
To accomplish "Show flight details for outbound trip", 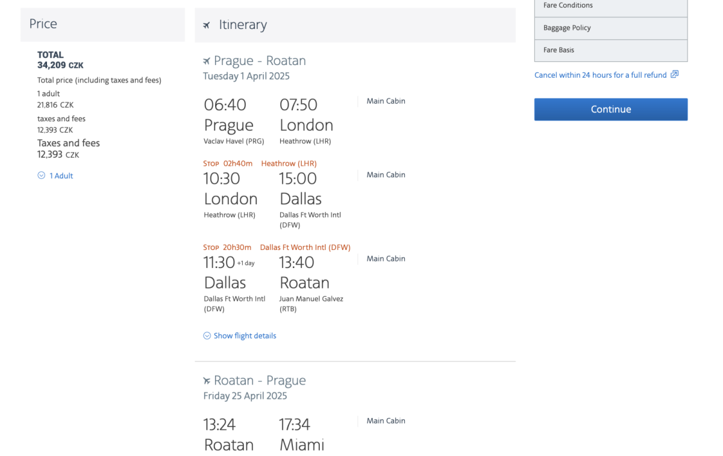I will (x=245, y=336).
